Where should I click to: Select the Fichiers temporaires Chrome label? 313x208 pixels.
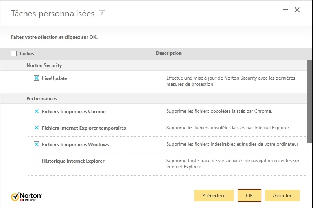74,111
